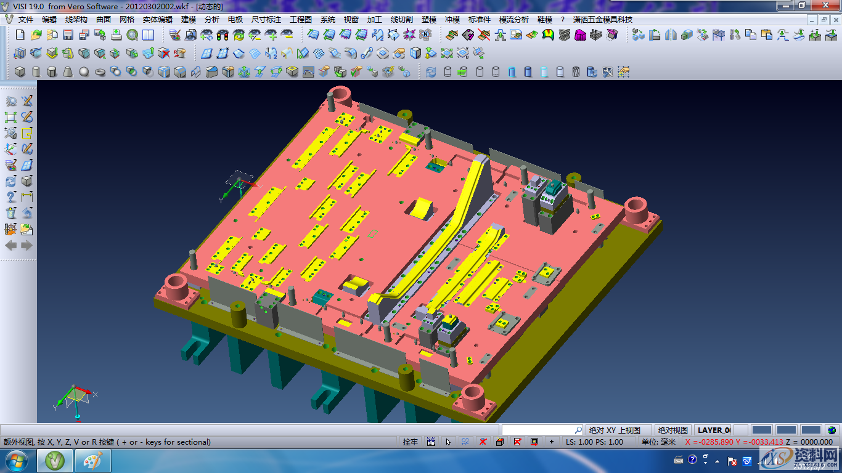Open the 文件 menu
This screenshot has height=473, width=842.
click(26, 20)
